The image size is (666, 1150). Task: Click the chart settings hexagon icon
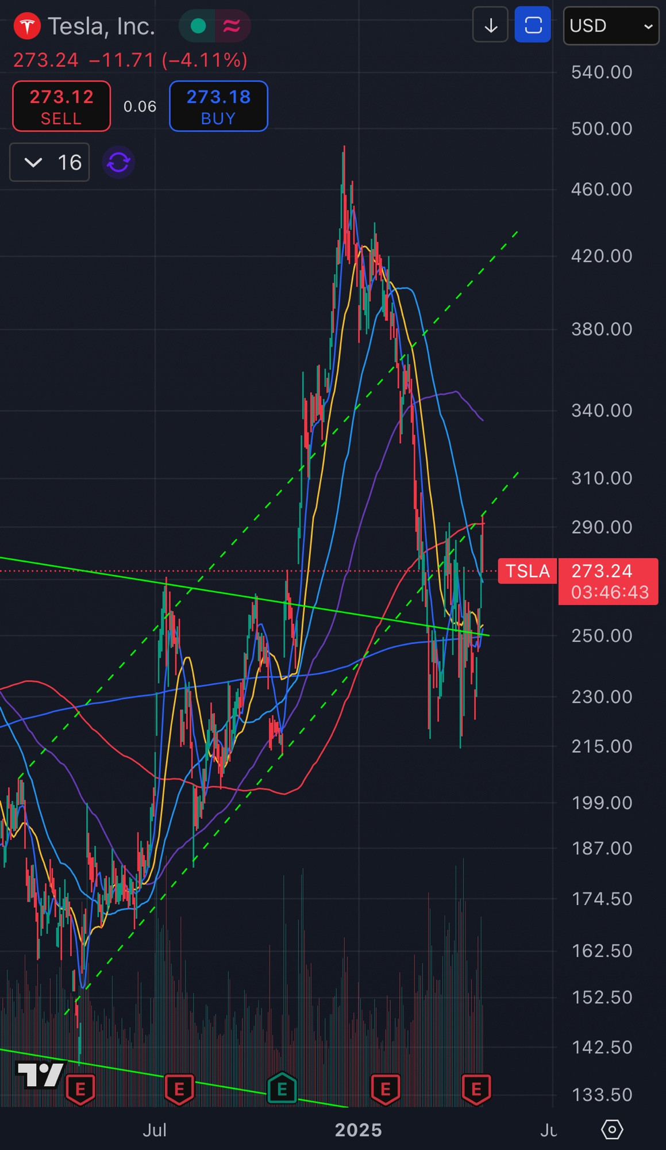tap(612, 1130)
